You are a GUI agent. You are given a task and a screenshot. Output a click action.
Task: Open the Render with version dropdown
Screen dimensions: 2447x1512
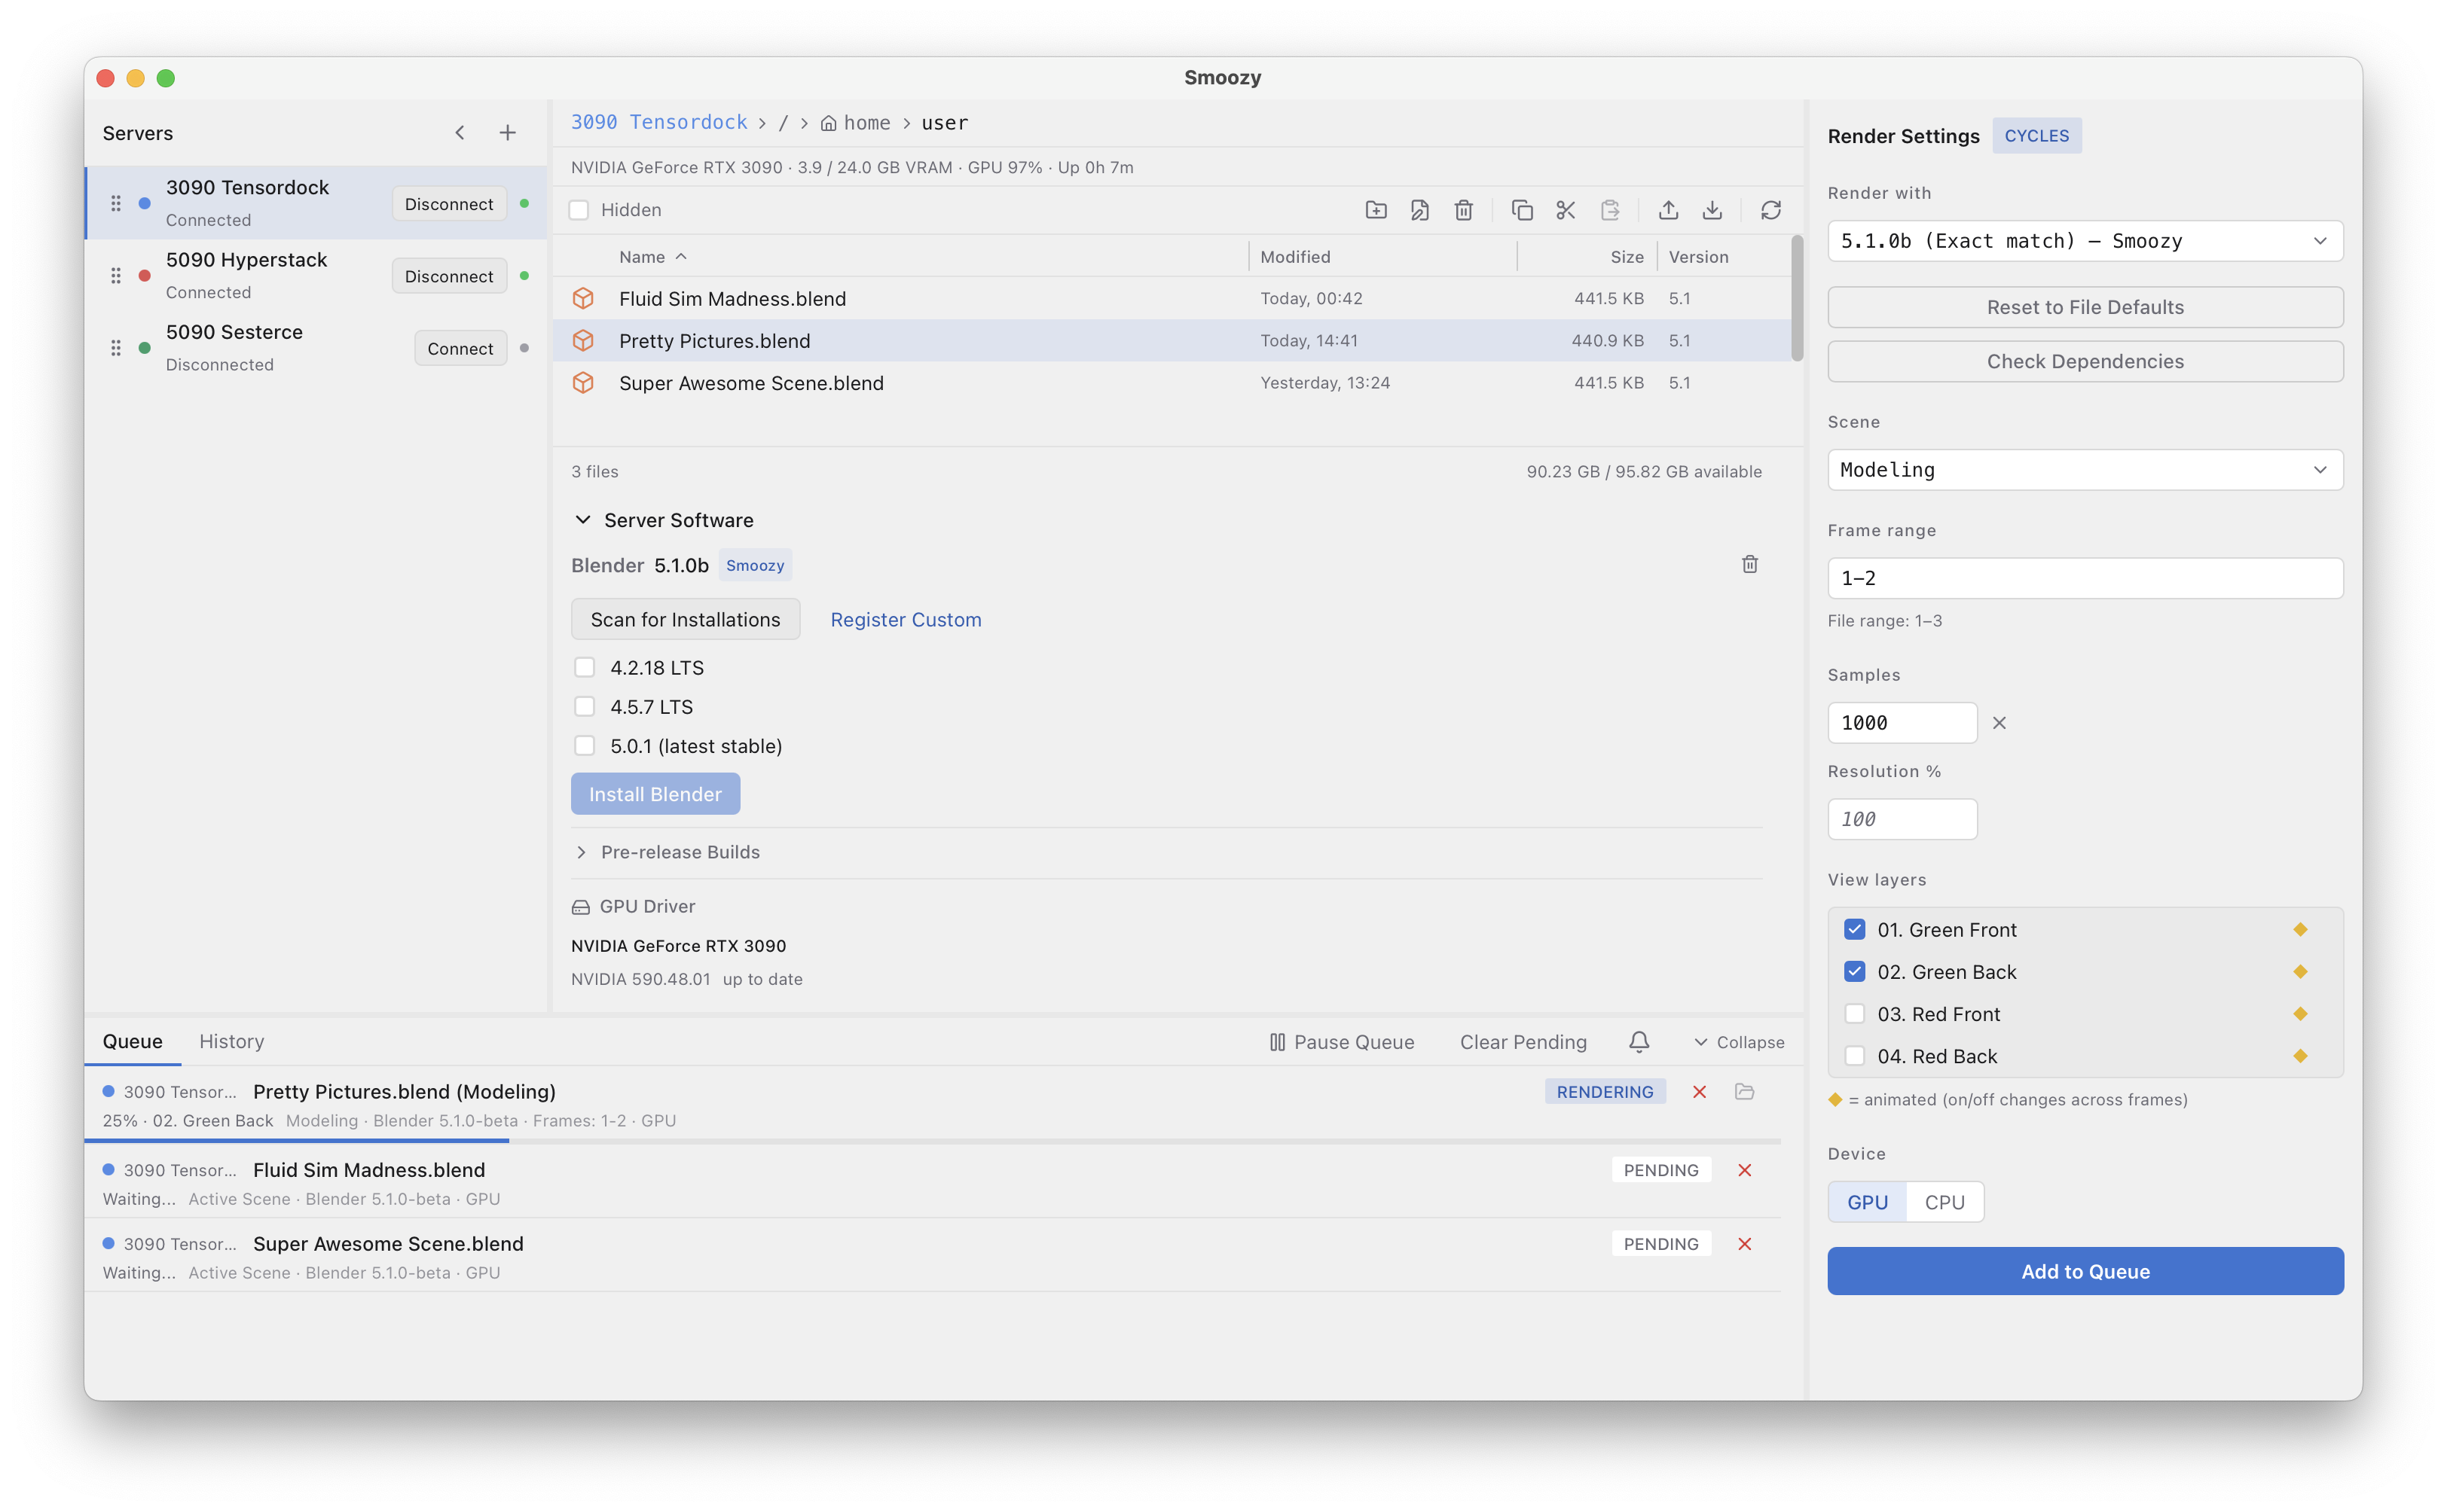point(2085,241)
